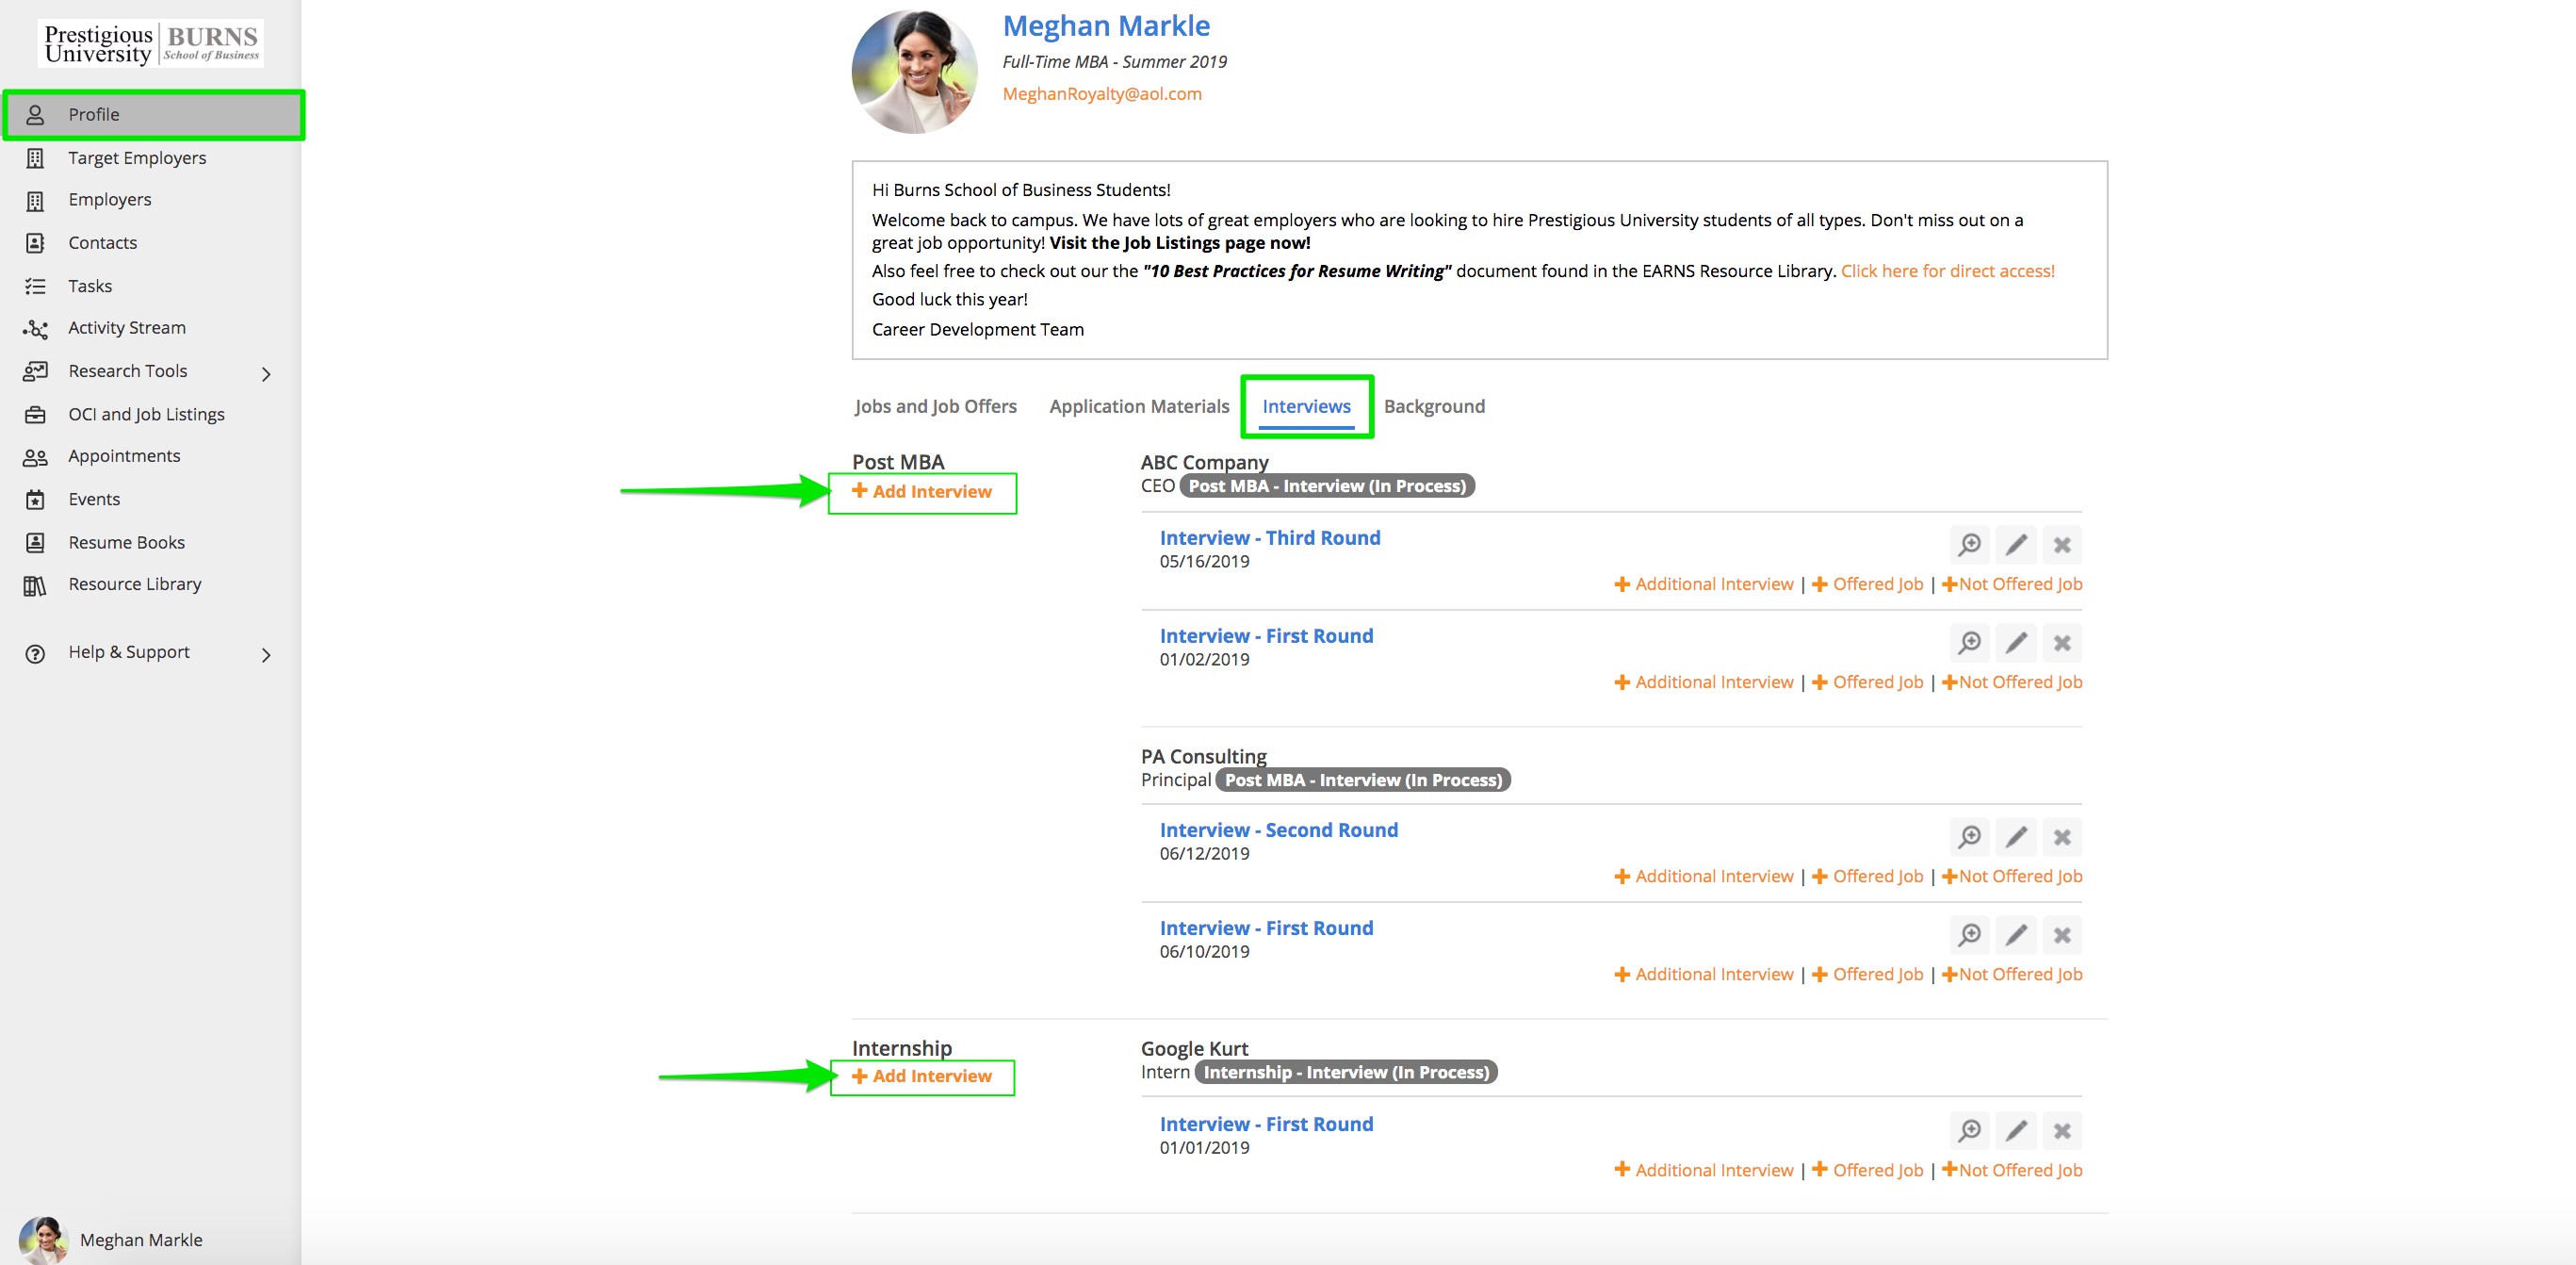Click Add Interview under Internship
This screenshot has width=2576, height=1265.
[x=922, y=1076]
